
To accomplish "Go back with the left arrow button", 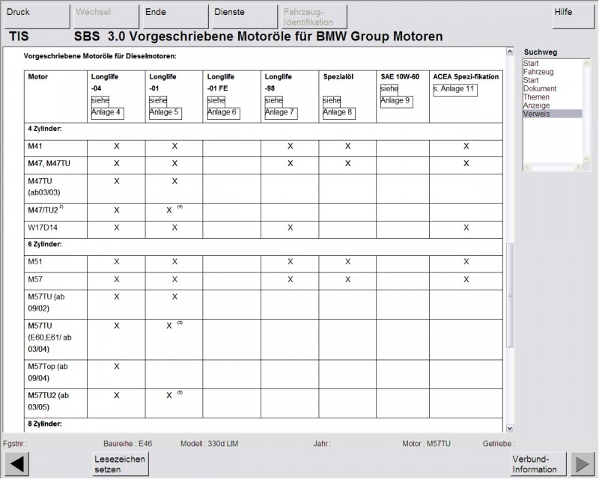I will click(16, 464).
